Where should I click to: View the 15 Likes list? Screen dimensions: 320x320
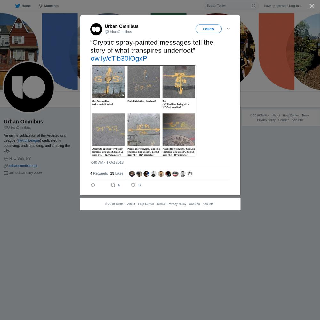tap(117, 173)
